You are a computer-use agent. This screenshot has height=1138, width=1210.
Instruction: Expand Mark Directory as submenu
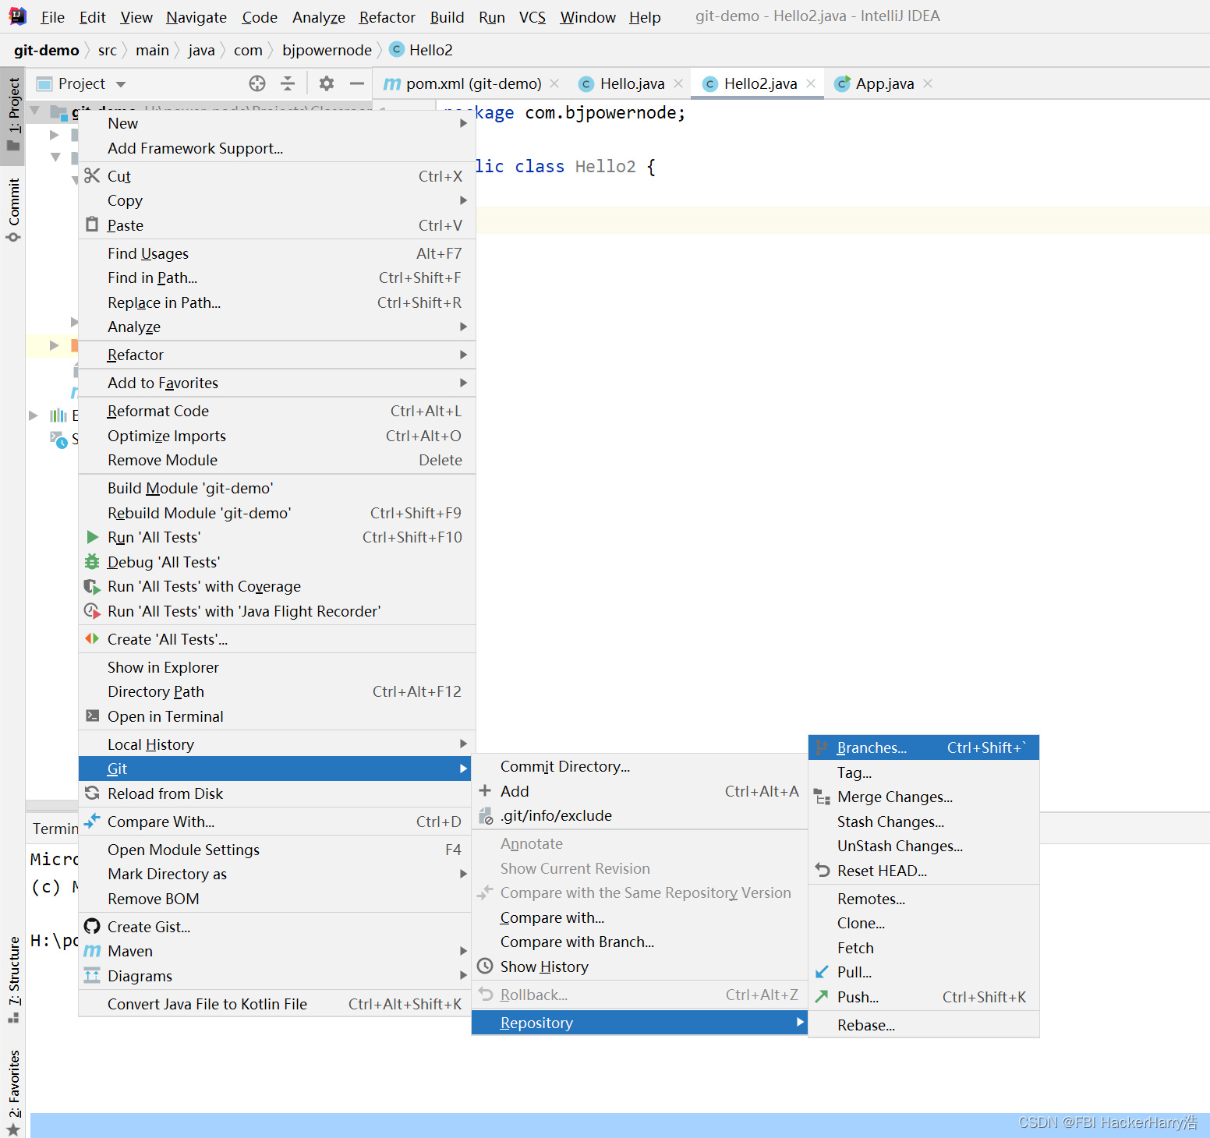click(464, 874)
